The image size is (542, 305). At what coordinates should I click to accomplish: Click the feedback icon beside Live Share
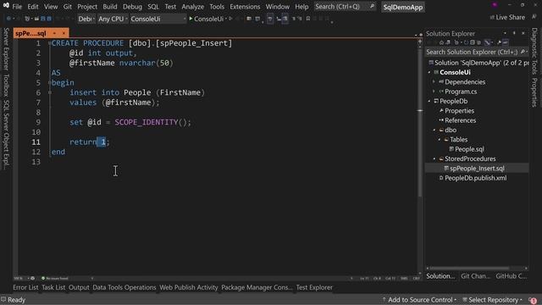click(x=534, y=17)
